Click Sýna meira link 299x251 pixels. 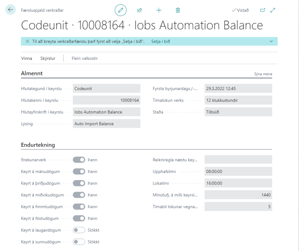[263, 74]
